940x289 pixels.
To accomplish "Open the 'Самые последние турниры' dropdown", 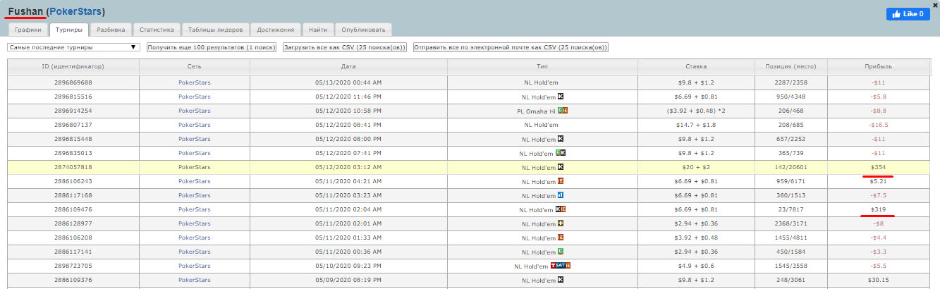I will click(73, 47).
